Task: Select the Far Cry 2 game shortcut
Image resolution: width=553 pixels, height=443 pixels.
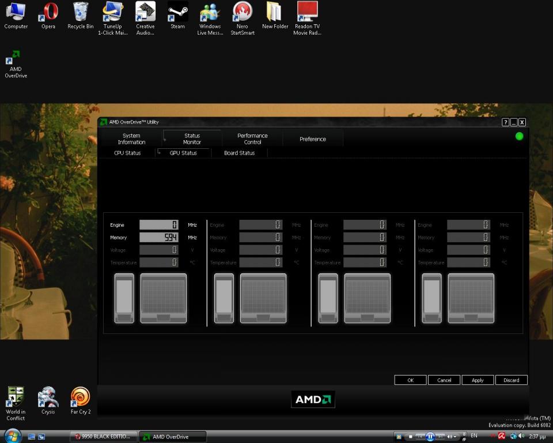Action: point(81,401)
